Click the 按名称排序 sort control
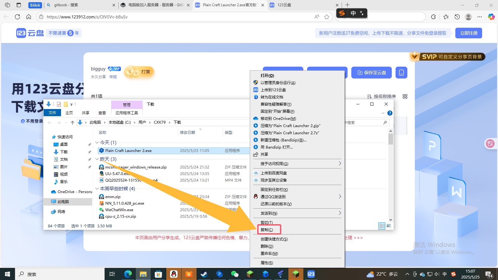This screenshot has width=498, height=280. pyautogui.click(x=382, y=97)
